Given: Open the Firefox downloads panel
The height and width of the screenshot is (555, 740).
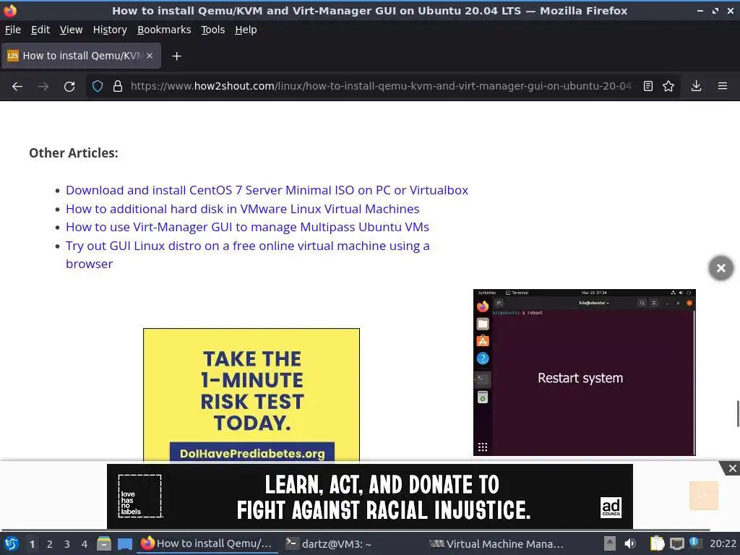Looking at the screenshot, I should [x=696, y=87].
